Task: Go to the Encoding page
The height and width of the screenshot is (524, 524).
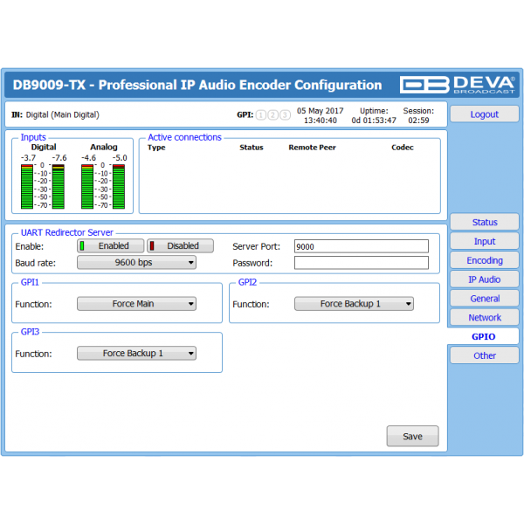Action: [x=484, y=260]
